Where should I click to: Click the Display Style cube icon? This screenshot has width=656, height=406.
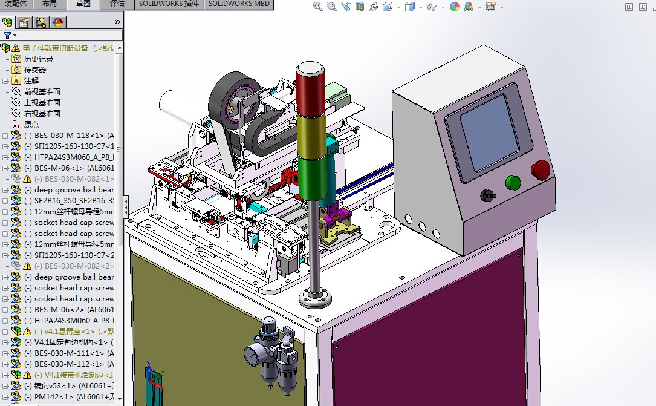[409, 7]
